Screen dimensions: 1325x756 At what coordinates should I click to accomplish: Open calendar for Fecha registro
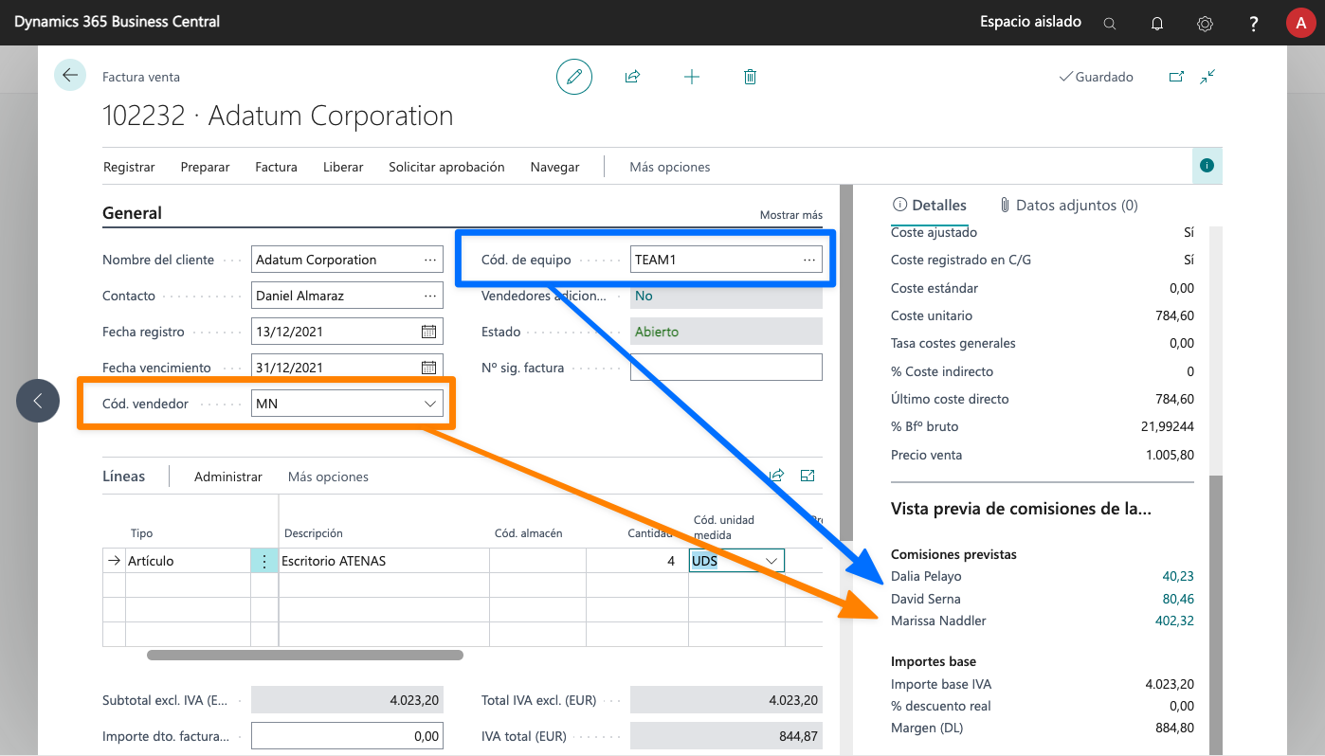click(428, 332)
